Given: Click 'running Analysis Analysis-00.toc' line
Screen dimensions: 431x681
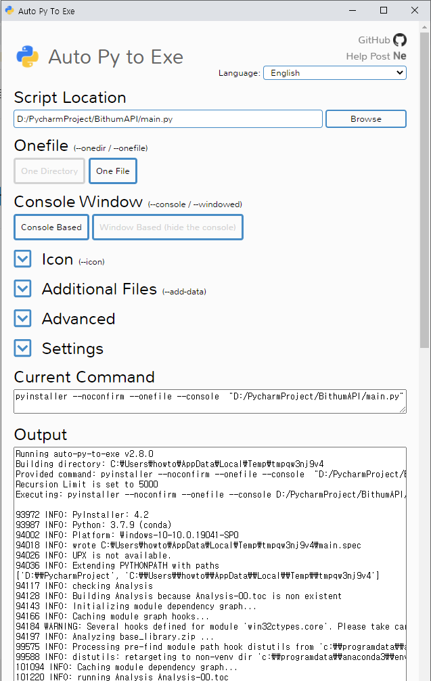Looking at the screenshot, I should [122, 677].
